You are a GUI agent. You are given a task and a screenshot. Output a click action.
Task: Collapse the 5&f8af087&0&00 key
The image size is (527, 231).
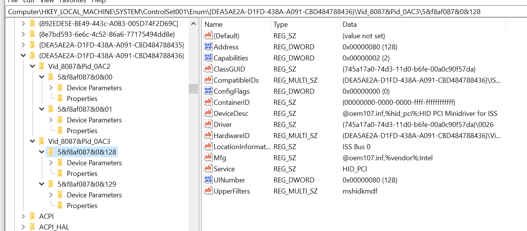tap(41, 77)
